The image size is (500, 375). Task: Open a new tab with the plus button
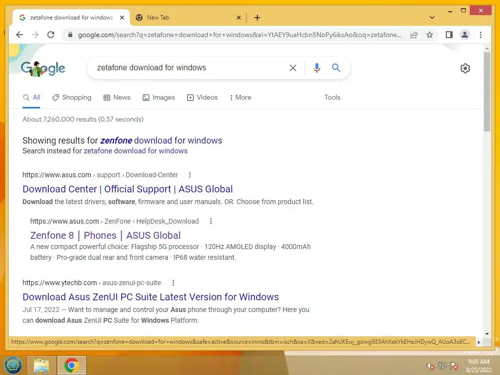tap(257, 18)
